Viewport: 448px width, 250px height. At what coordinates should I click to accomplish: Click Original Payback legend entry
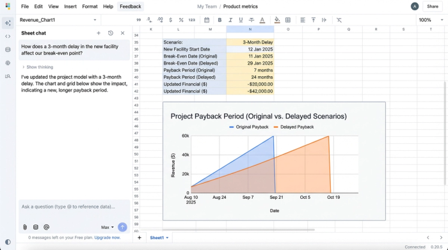click(249, 127)
